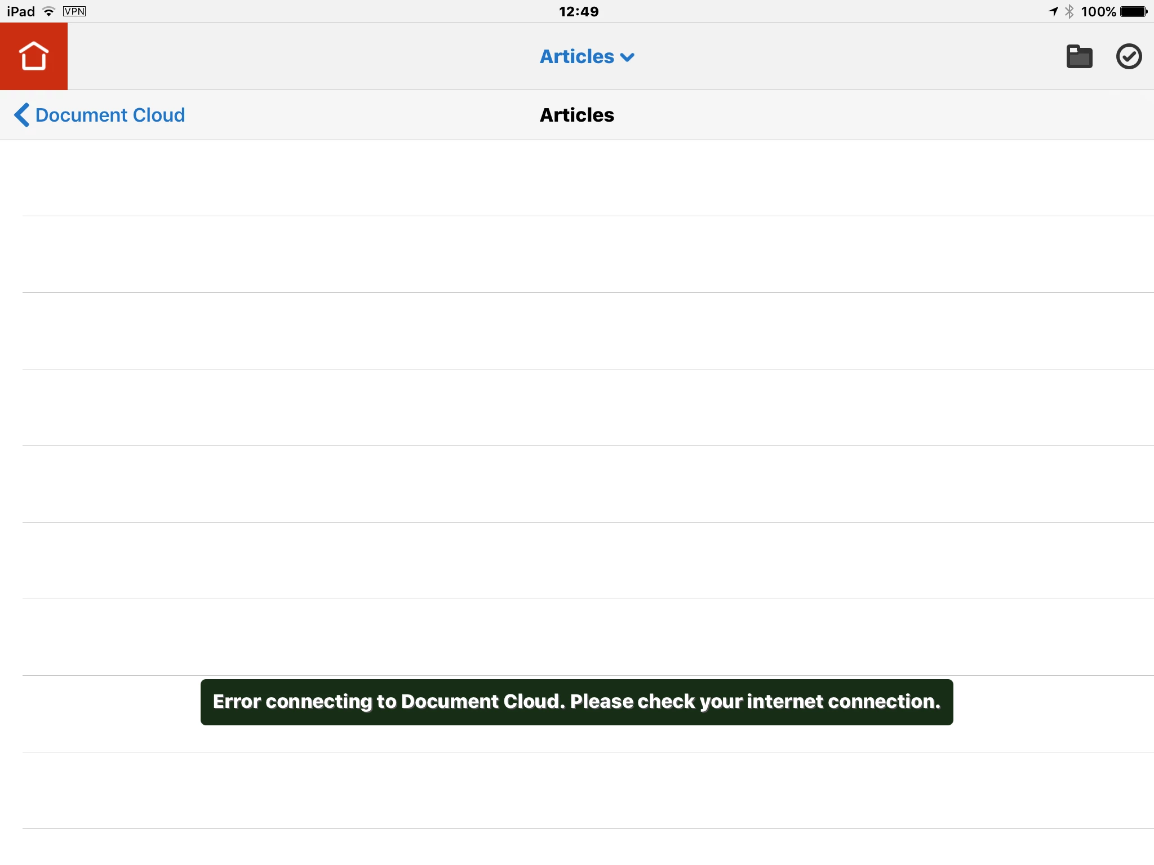Tap the battery icon
This screenshot has height=865, width=1154.
coord(1134,12)
